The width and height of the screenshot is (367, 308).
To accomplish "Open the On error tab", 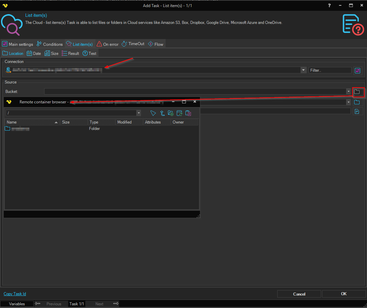I will [x=108, y=44].
